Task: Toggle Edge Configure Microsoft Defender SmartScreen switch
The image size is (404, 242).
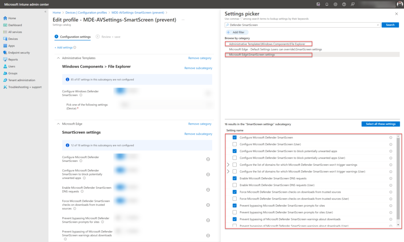Action: click(x=120, y=156)
